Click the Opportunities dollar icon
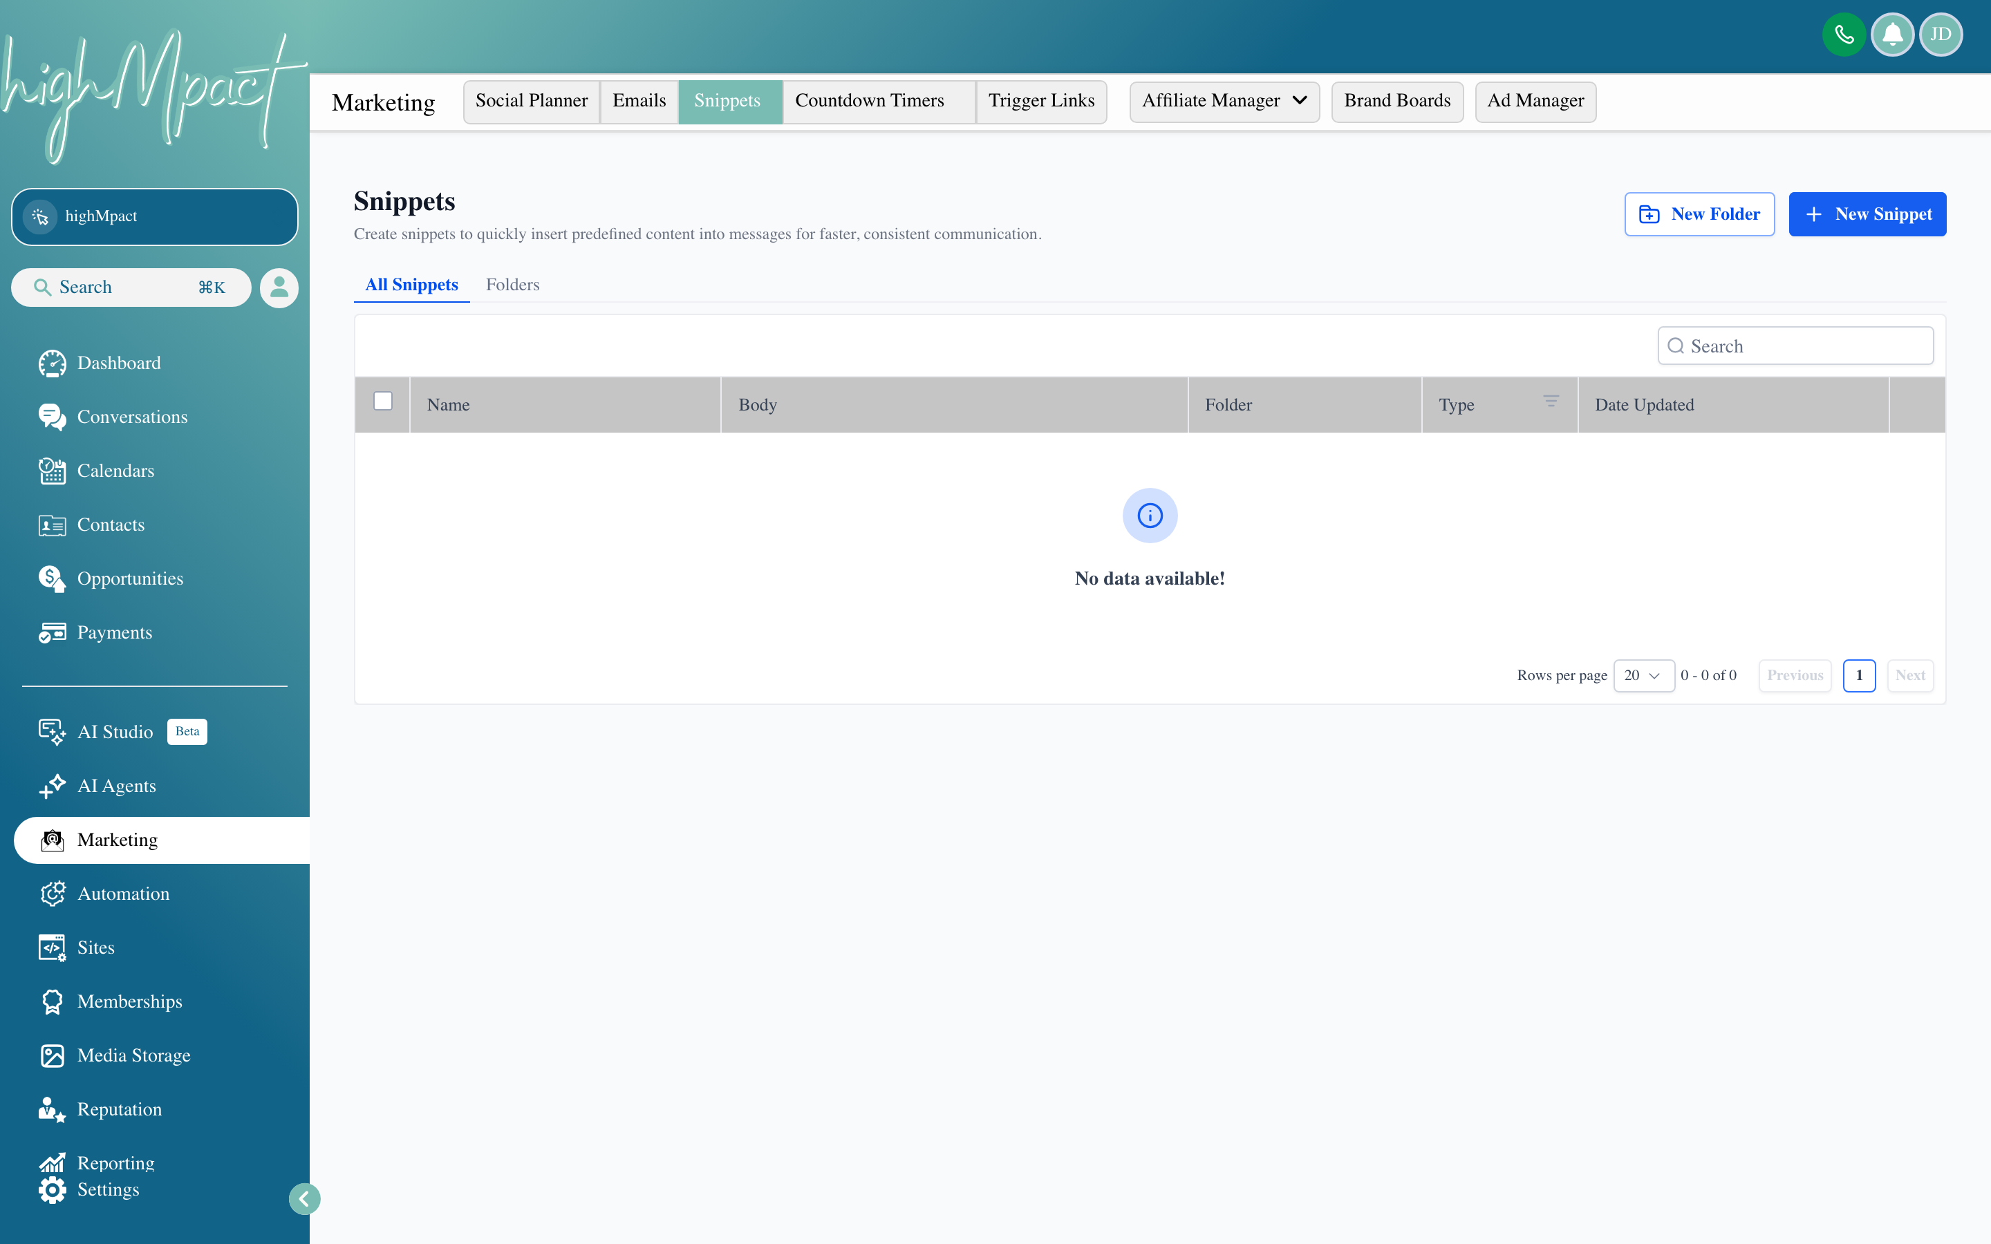 coord(52,578)
